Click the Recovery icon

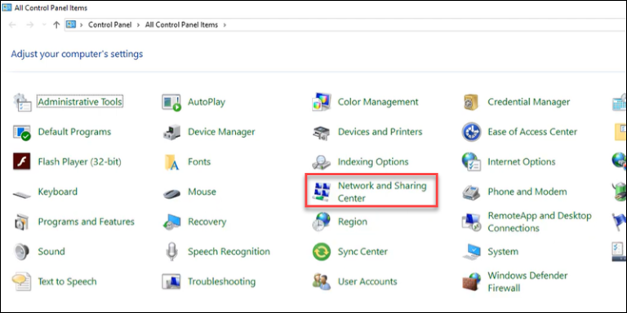pyautogui.click(x=171, y=222)
